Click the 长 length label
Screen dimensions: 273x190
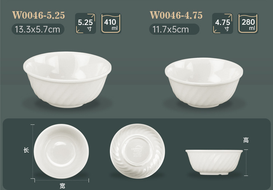click(26, 150)
